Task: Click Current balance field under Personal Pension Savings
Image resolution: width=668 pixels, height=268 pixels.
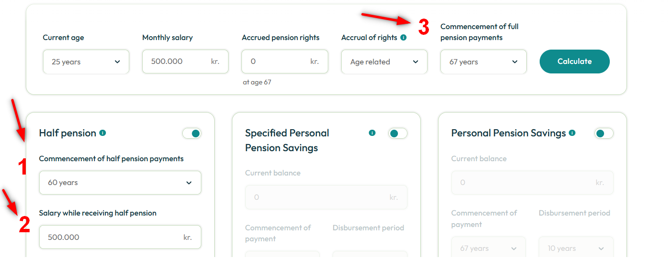Action: coord(532,183)
